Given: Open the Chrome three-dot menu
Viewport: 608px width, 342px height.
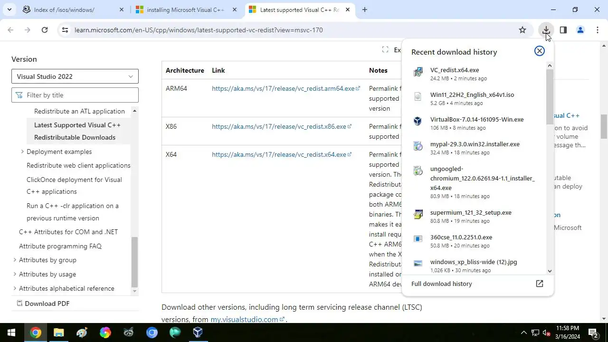Looking at the screenshot, I should [x=597, y=30].
